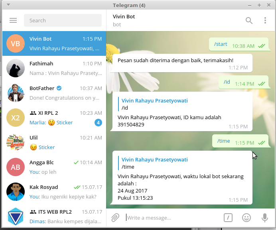This screenshot has height=230, width=276.
Task: Click the ITS WEB RPL2 triangle avatar
Action: pos(16,216)
